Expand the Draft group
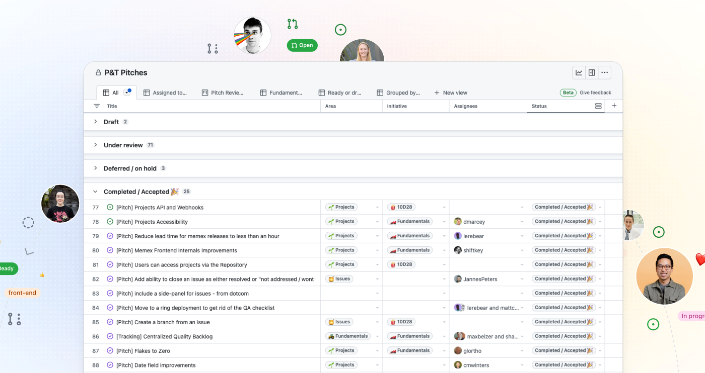The height and width of the screenshot is (373, 705). [95, 121]
